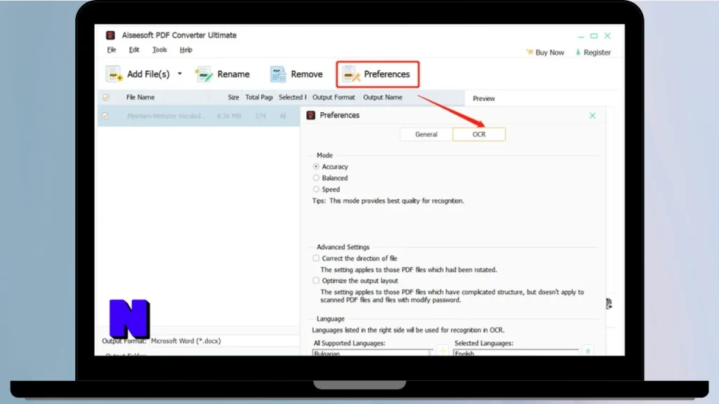Choose the Speed mode radio button
The width and height of the screenshot is (719, 404).
[x=316, y=189]
